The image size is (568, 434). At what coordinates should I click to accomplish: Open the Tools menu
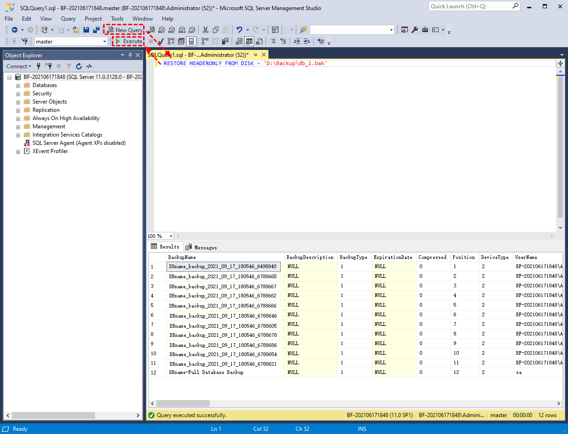117,19
